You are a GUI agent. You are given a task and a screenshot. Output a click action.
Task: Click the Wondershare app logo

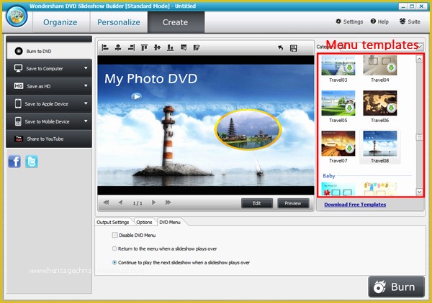click(17, 17)
